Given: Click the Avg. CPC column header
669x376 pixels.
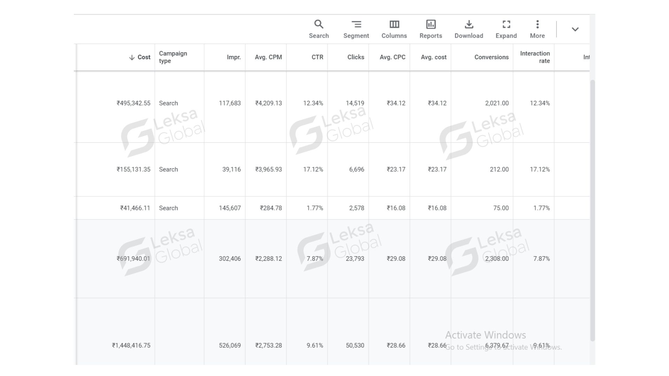Looking at the screenshot, I should pyautogui.click(x=392, y=57).
